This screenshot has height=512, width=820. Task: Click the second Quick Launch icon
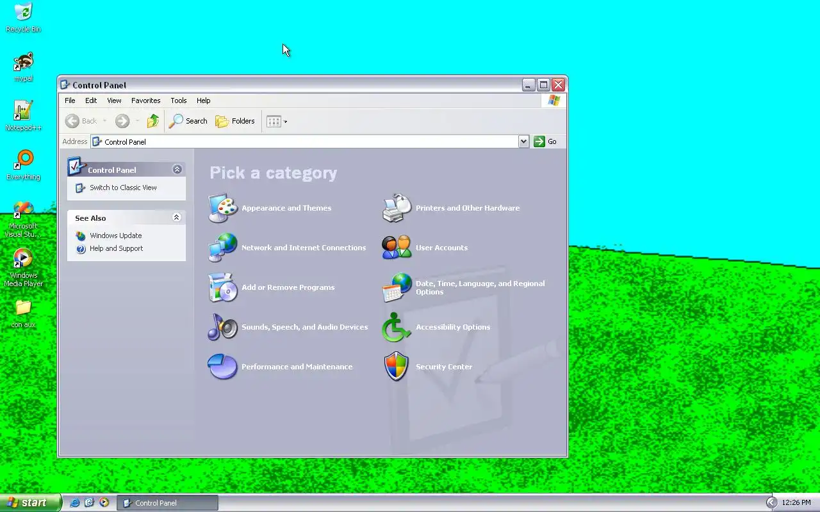89,502
